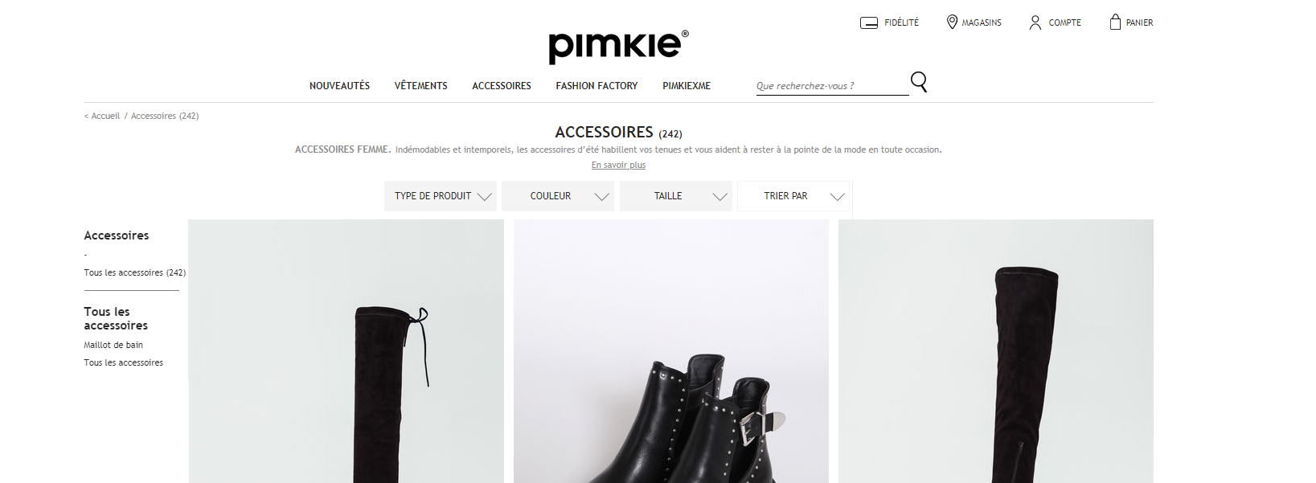Open the Nouveautés menu
1316x483 pixels.
tap(339, 86)
